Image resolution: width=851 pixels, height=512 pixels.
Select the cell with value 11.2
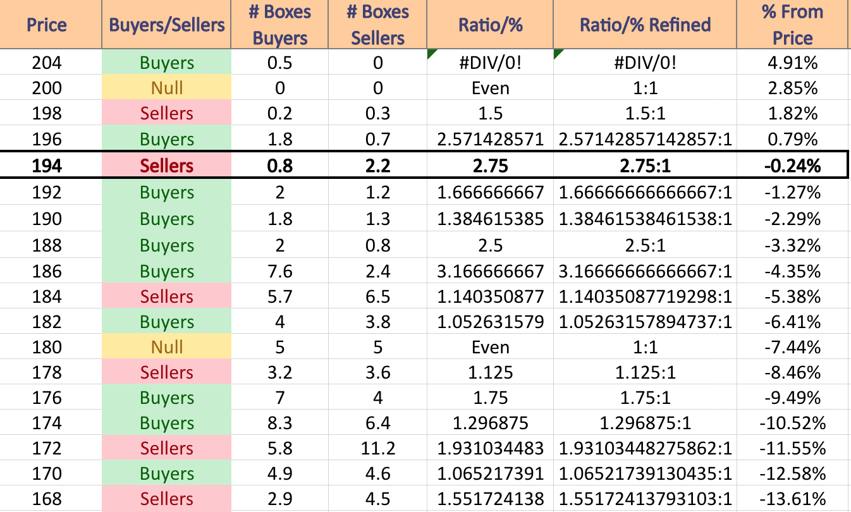pos(378,448)
